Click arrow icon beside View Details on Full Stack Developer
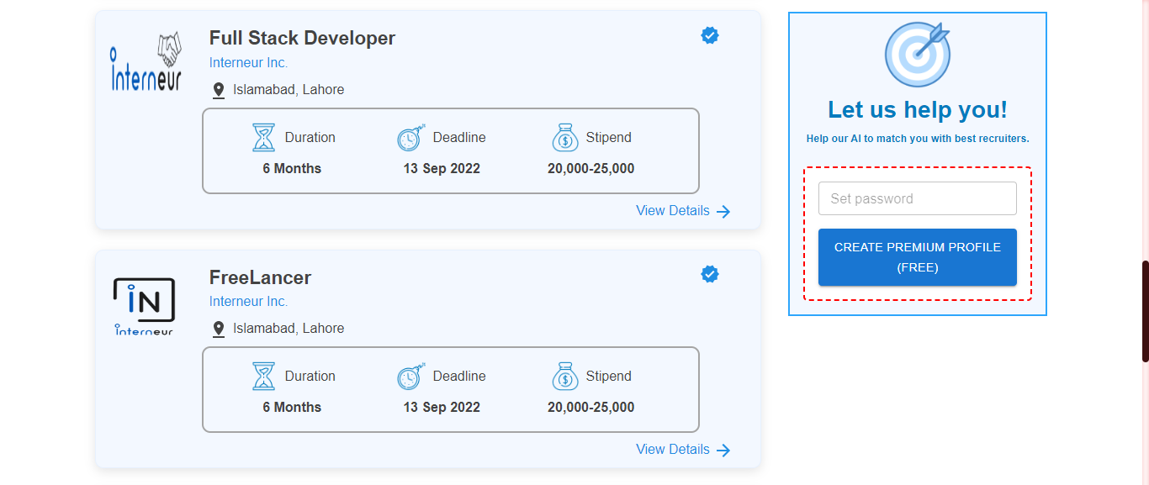 pyautogui.click(x=723, y=212)
